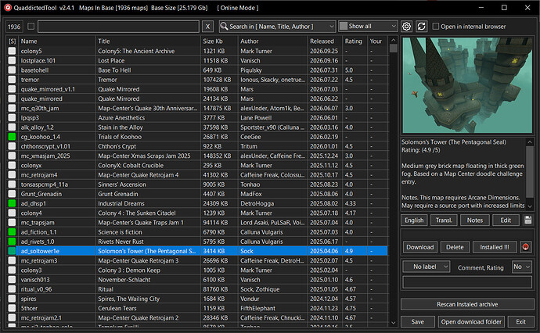Screen dimensions: 540x333
Task: Click the Edit button
Action: pyautogui.click(x=506, y=220)
